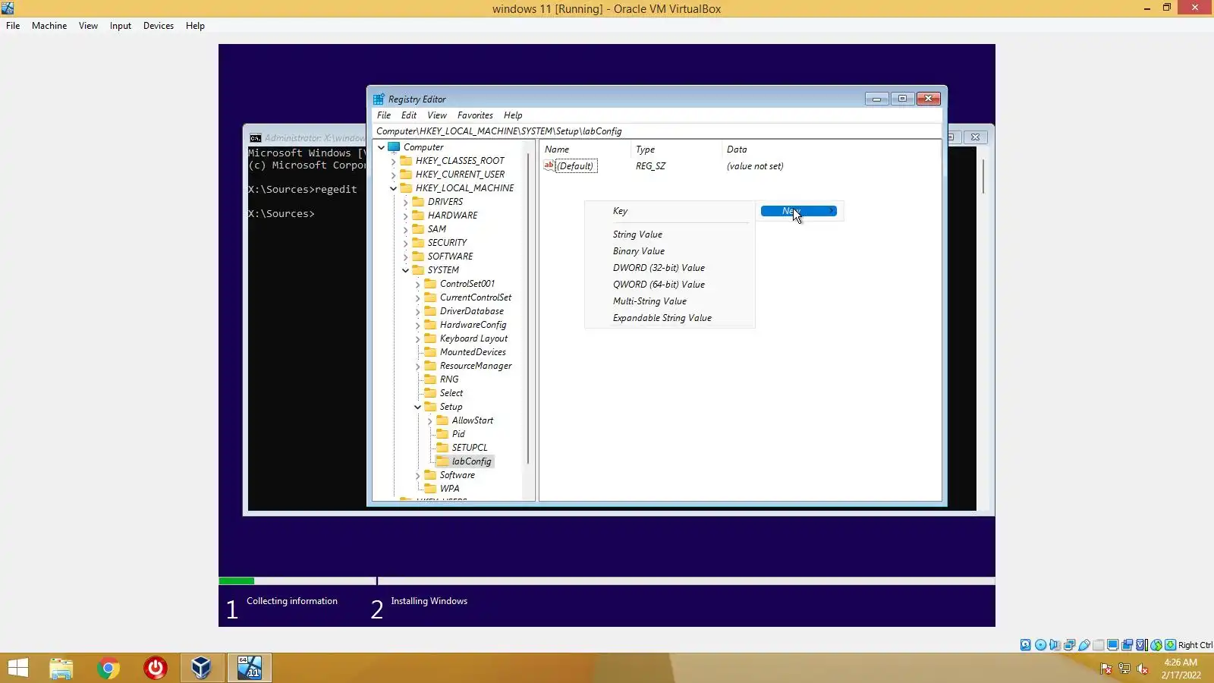Image resolution: width=1214 pixels, height=683 pixels.
Task: Click the registry path address bar
Action: tap(657, 131)
